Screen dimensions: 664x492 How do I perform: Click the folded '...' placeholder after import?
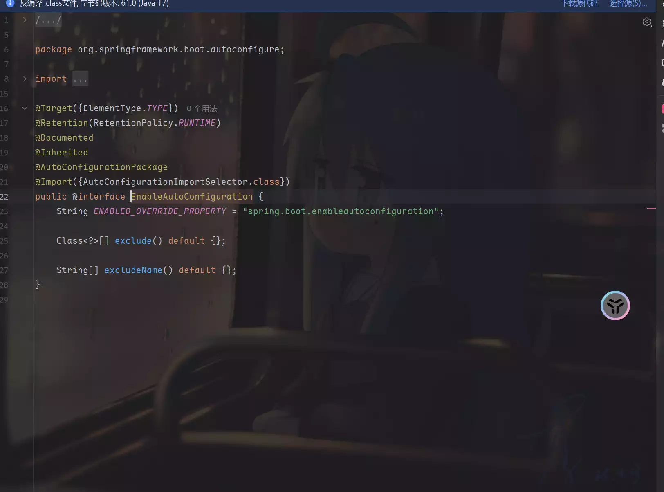(80, 79)
